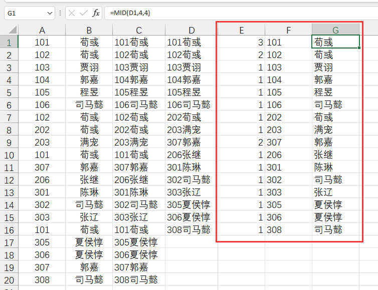The image size is (378, 290).
Task: Select column A header
Action: [42, 30]
